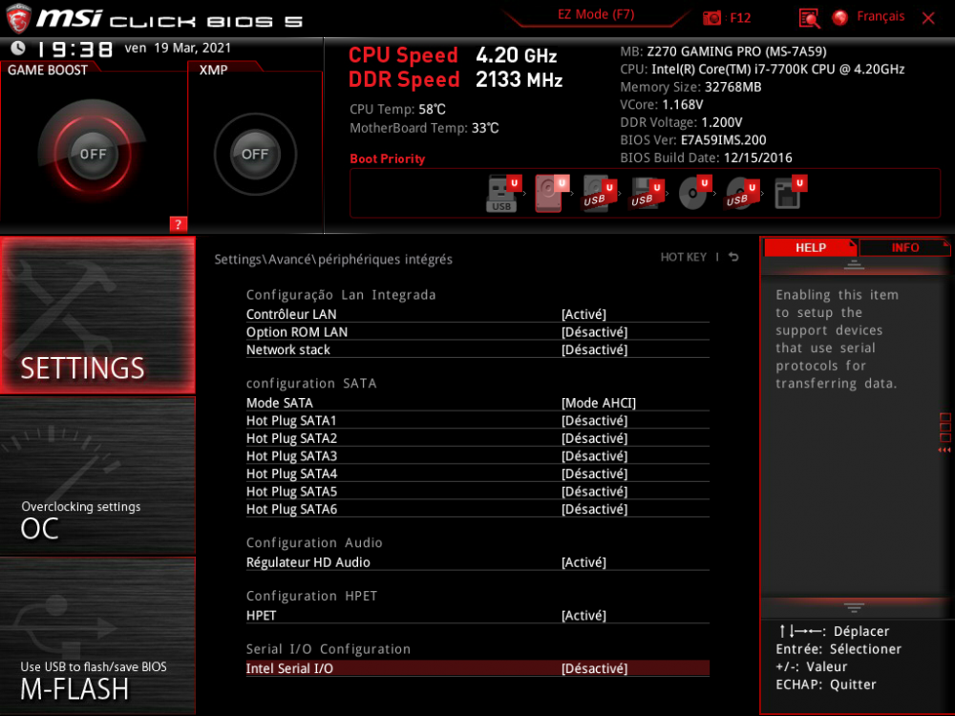Click the network boot device icon
Viewport: 955px width, 716px height.
[788, 193]
